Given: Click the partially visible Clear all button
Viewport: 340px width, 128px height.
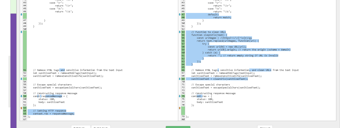Looking at the screenshot, I should (x=265, y=127).
